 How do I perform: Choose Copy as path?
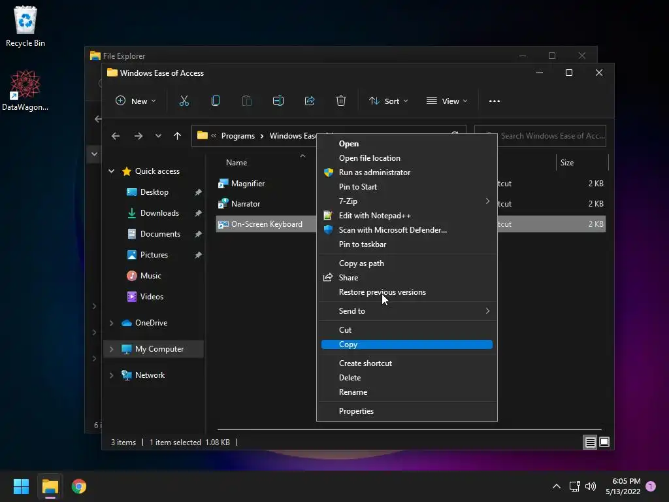click(407, 263)
